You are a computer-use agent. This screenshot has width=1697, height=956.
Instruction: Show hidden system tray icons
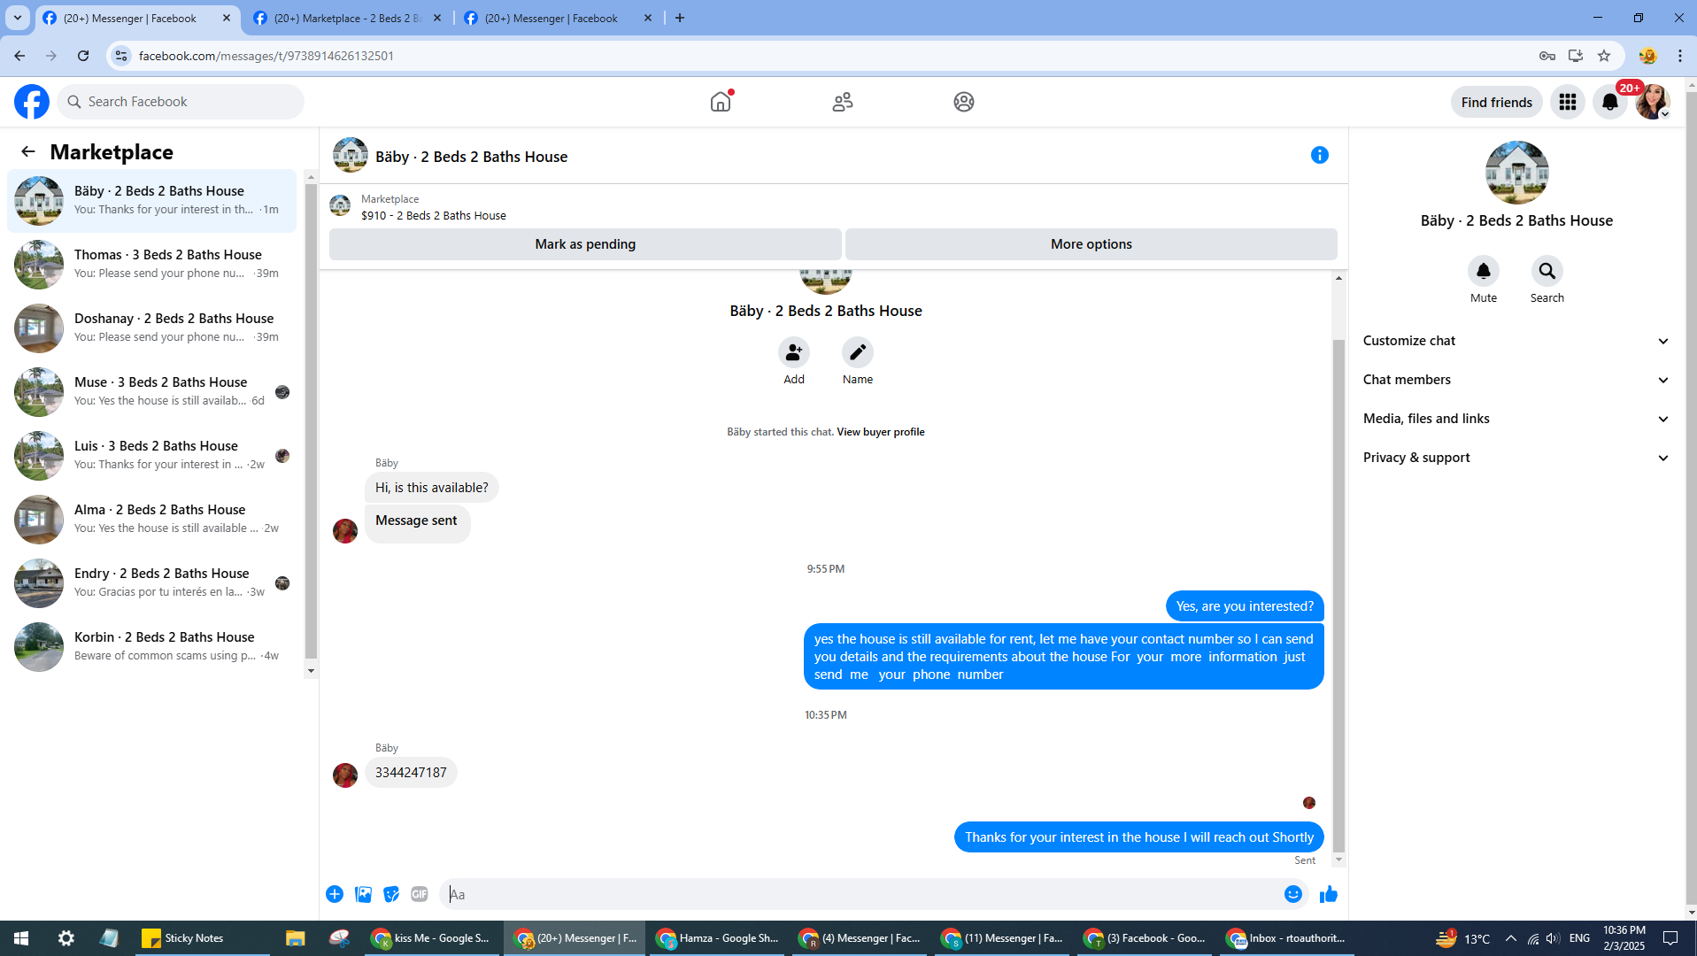(1511, 938)
